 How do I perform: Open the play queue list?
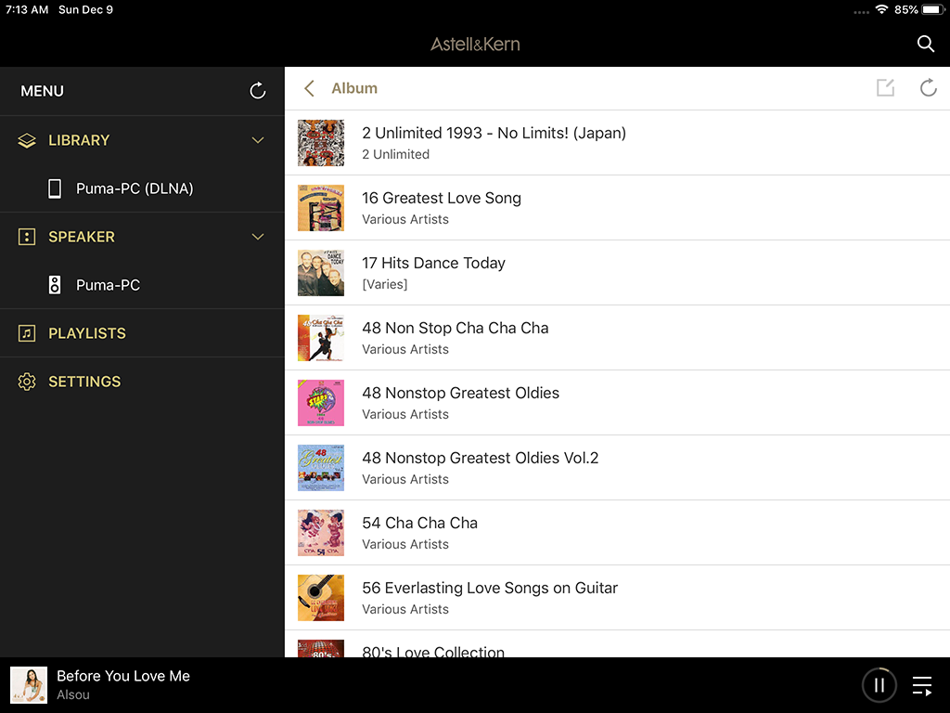pyautogui.click(x=922, y=686)
